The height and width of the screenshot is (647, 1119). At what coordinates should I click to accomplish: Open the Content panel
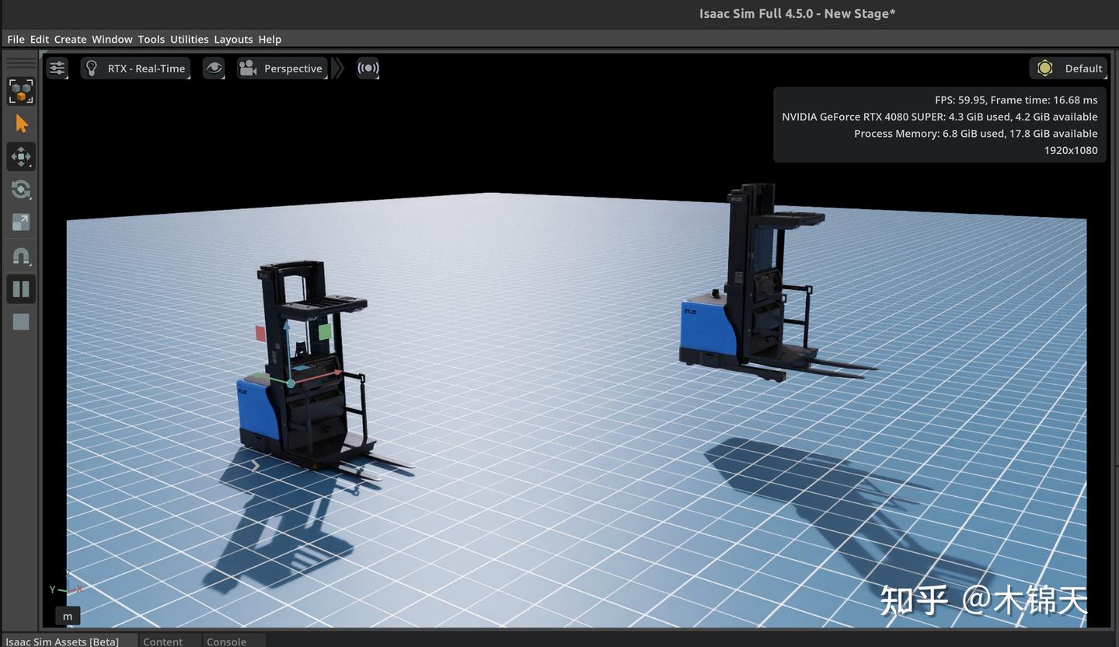(162, 642)
